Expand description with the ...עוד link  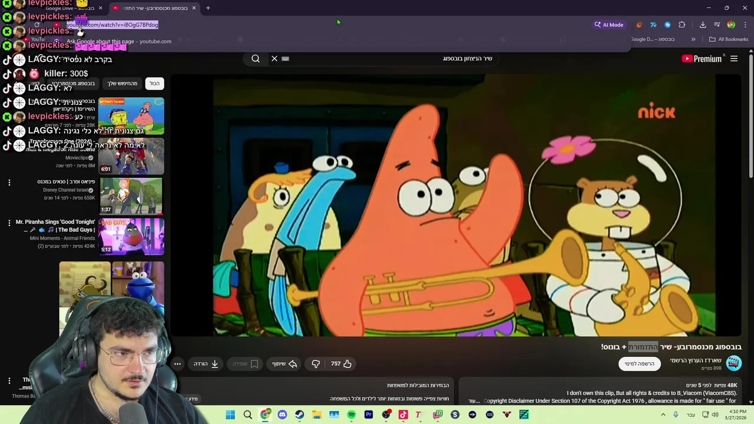tap(475, 401)
